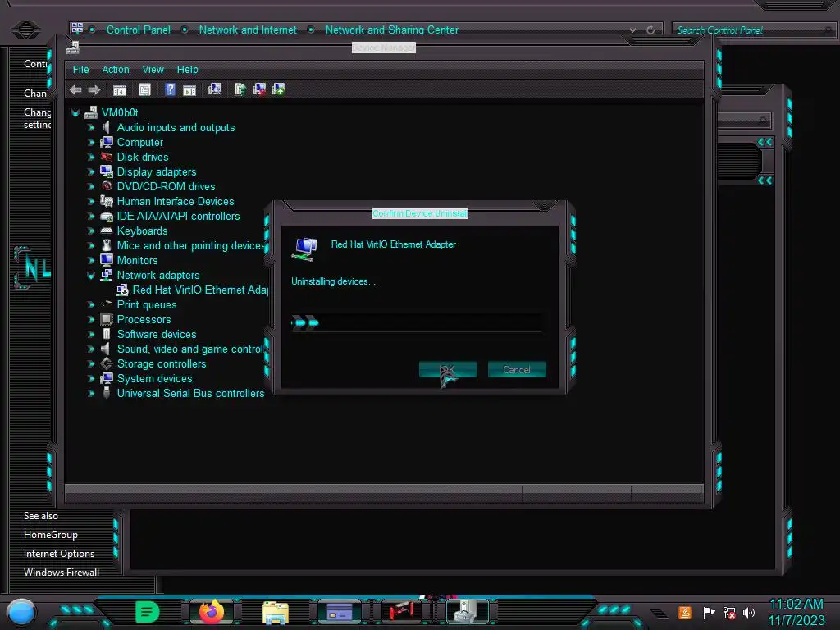Click Control Panel in the address breadcrumb
This screenshot has width=840, height=630.
click(x=138, y=30)
